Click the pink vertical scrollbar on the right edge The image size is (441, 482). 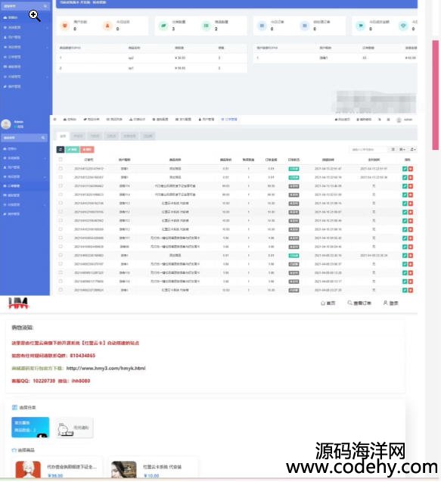coord(436,95)
